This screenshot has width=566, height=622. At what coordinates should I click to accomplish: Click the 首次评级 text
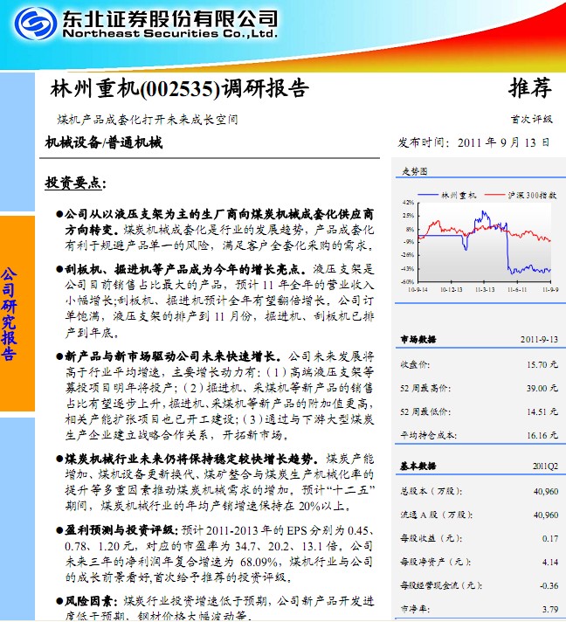tap(531, 119)
